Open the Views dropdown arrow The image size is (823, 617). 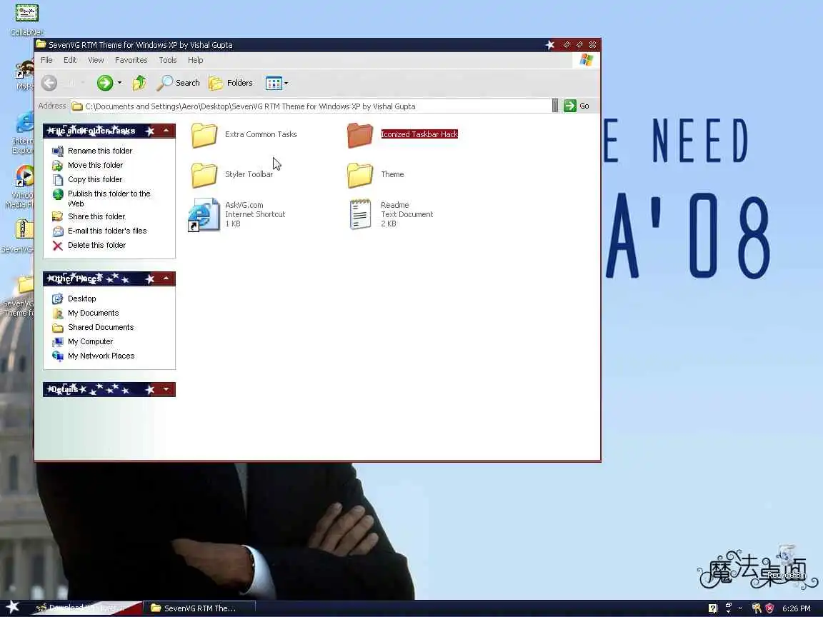pos(286,83)
